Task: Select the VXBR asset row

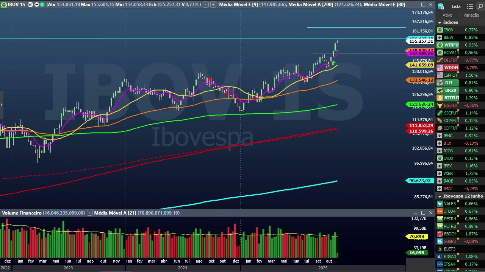Action: pos(460,173)
